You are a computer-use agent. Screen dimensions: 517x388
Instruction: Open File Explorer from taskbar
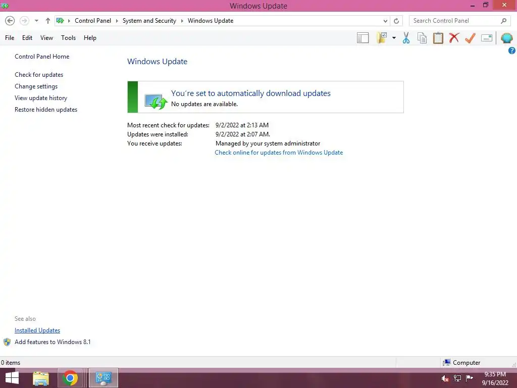41,378
